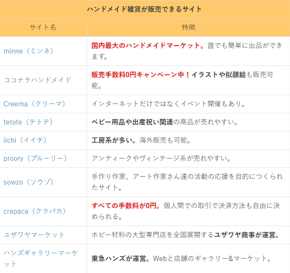This screenshot has width=290, height=273.
Task: Open the iichi（イイチ）link
Action: point(25,140)
